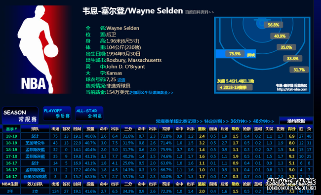Click the 9.3 points value in 17-18 row

click(291, 156)
